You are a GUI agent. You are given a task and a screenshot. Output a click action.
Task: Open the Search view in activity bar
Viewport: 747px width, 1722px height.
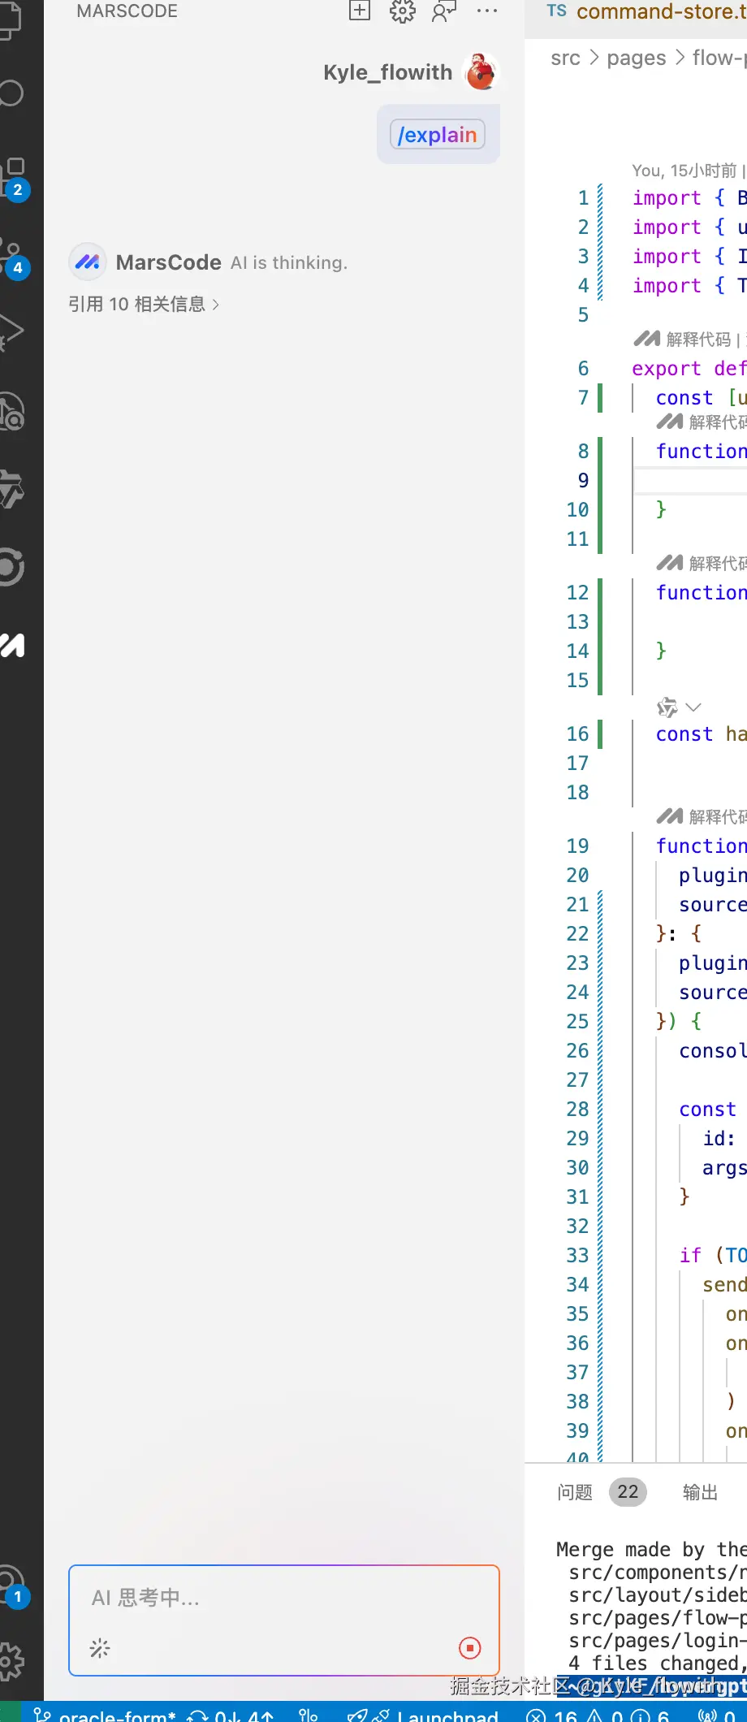tap(11, 93)
